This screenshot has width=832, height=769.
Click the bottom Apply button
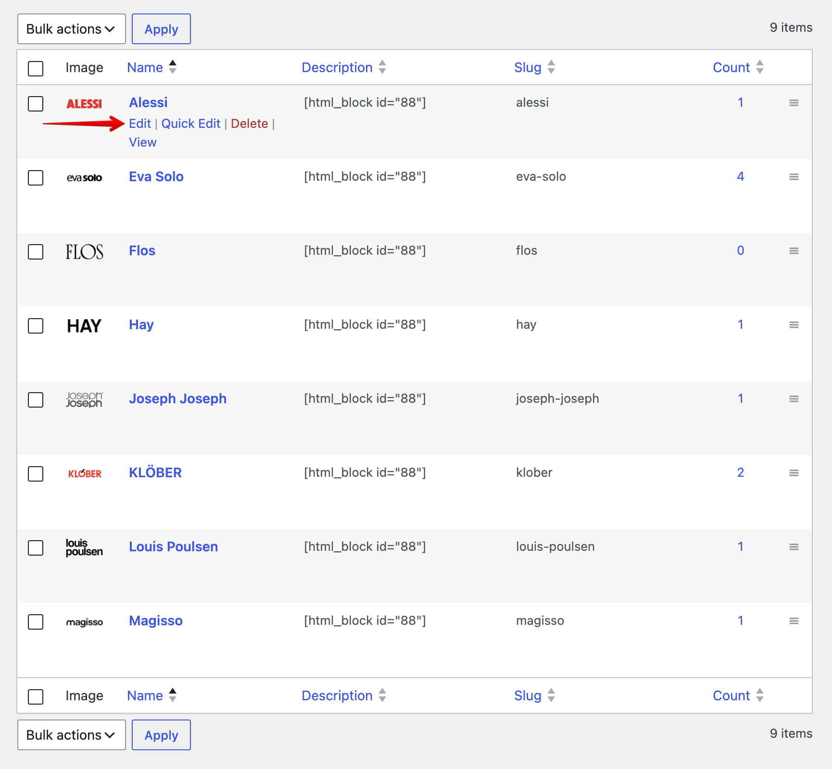pos(161,735)
